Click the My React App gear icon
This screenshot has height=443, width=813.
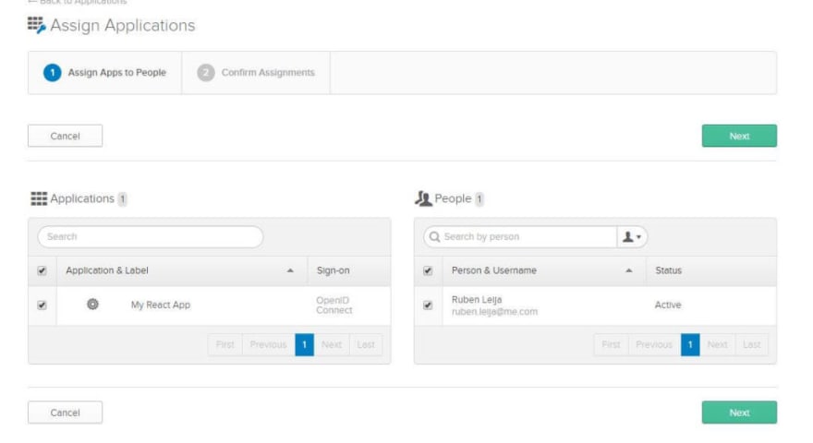[x=92, y=305]
